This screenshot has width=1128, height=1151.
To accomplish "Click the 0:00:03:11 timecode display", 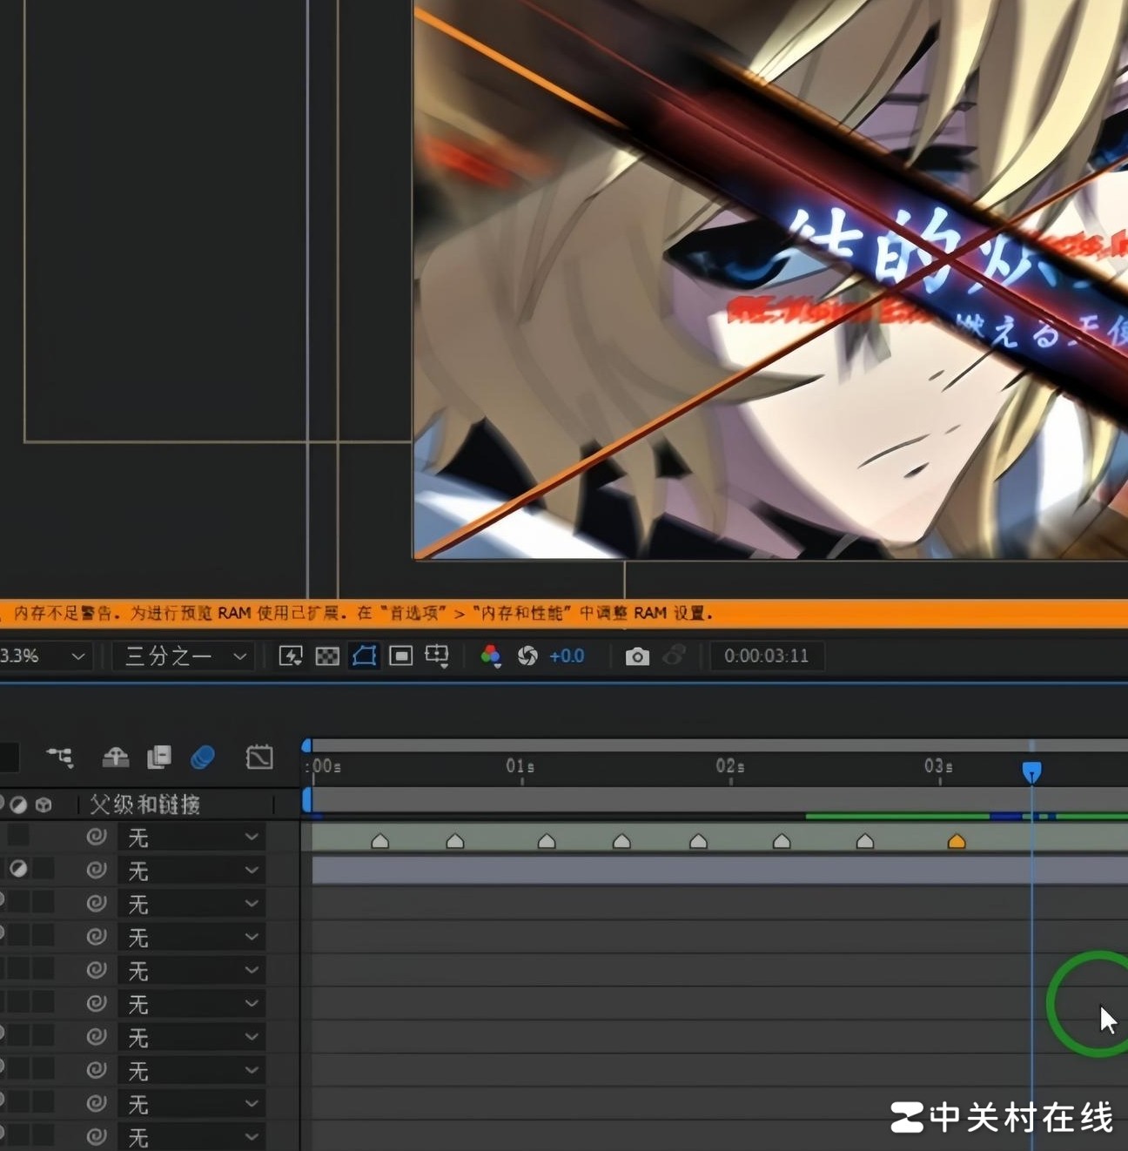I will point(766,656).
